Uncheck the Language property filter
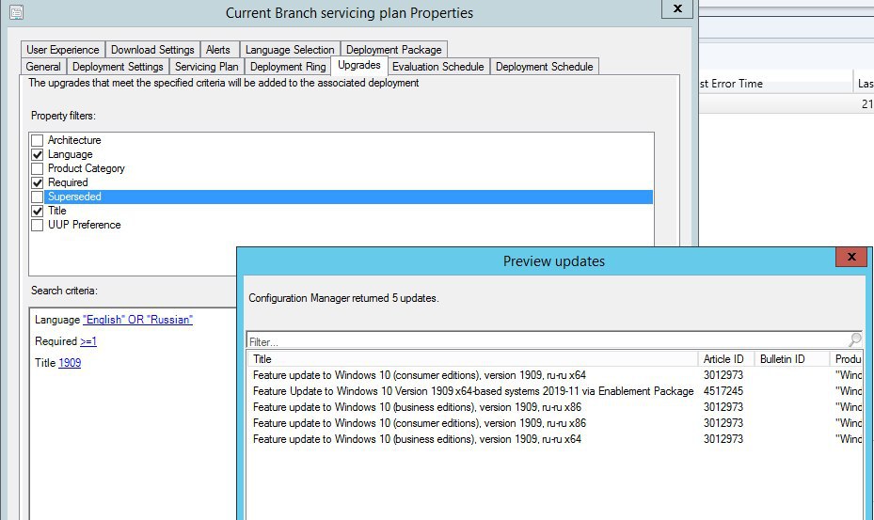The width and height of the screenshot is (874, 520). 38,154
